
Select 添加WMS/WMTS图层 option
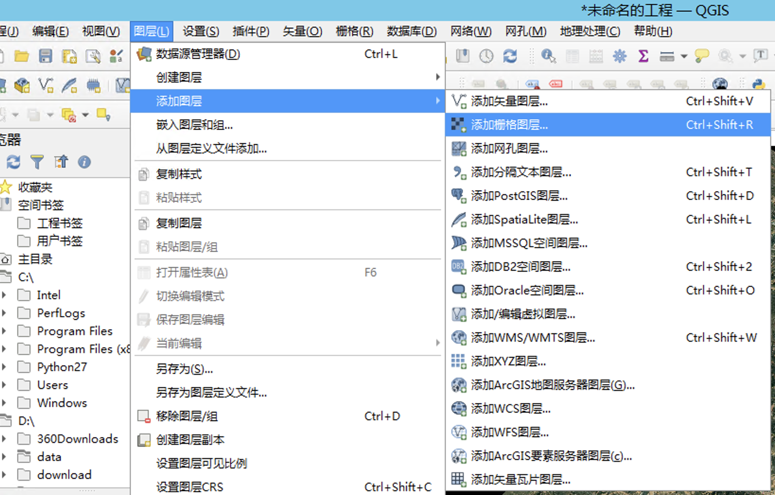pyautogui.click(x=533, y=338)
